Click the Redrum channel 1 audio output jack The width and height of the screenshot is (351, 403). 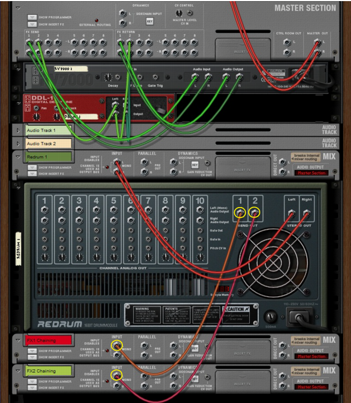(x=45, y=211)
